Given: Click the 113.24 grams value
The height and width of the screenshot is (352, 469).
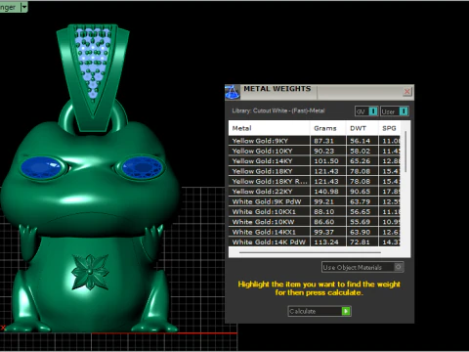Looking at the screenshot, I should tap(326, 242).
